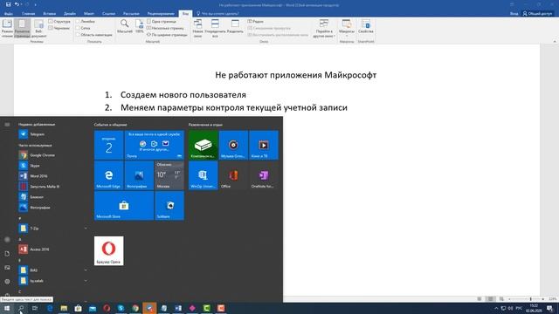Viewport: 559px width, 314px height.
Task: Click the Save icon in Word's quick access toolbar
Action: [8, 4]
